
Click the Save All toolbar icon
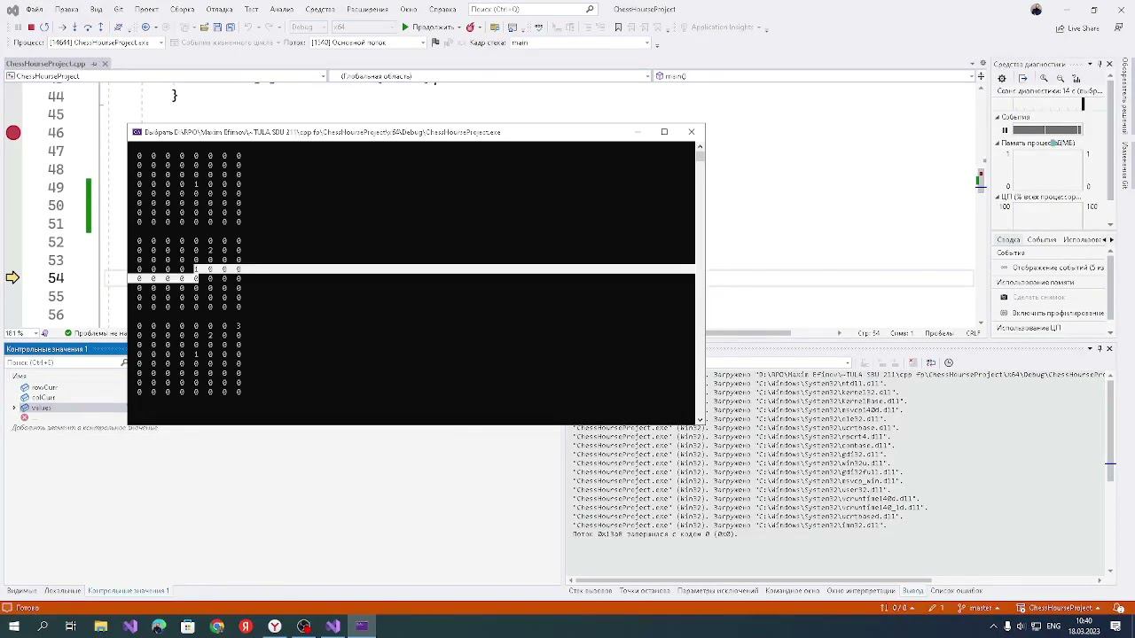click(231, 27)
